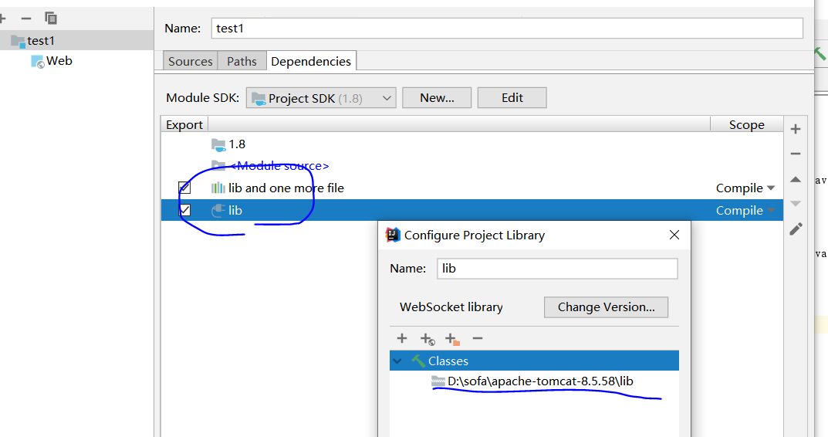Open Compile scope dropdown for lib and one more file
The image size is (828, 437).
pos(745,188)
